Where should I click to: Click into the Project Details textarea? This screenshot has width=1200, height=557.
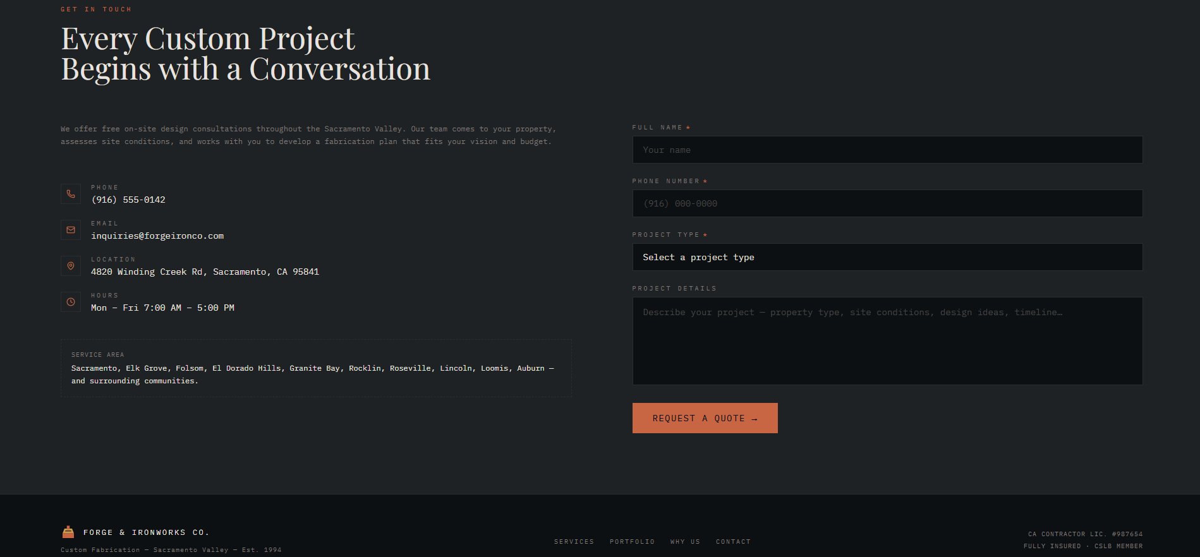(887, 341)
